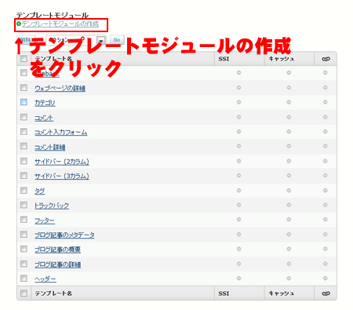Click the link-column dot in the コメント row
Viewport: 353px width, 310px height.
point(325,117)
